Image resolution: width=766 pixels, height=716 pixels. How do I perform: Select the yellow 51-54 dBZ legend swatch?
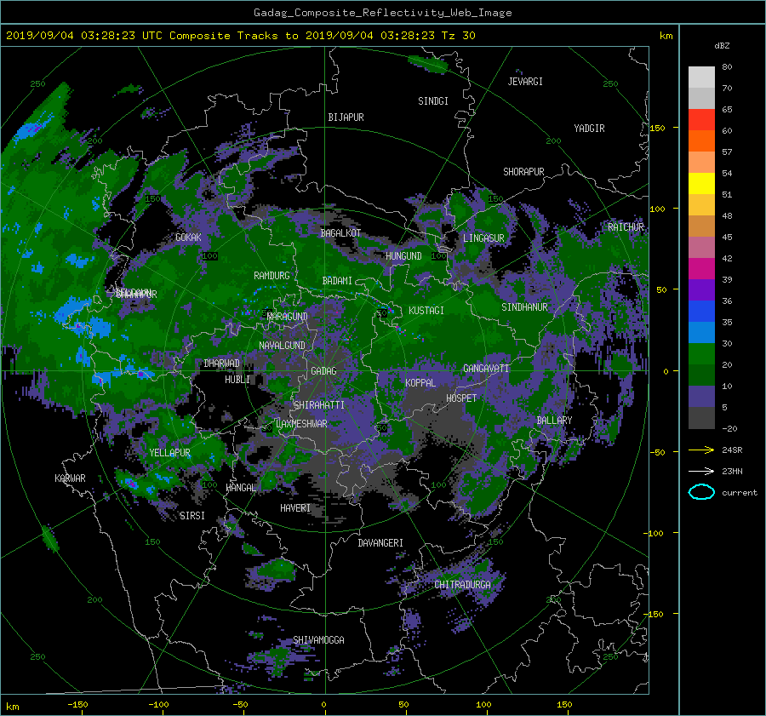(701, 183)
